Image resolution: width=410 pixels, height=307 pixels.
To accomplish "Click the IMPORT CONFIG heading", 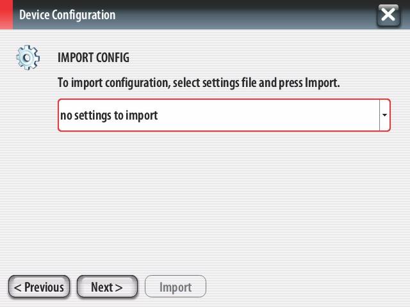I will pyautogui.click(x=94, y=58).
